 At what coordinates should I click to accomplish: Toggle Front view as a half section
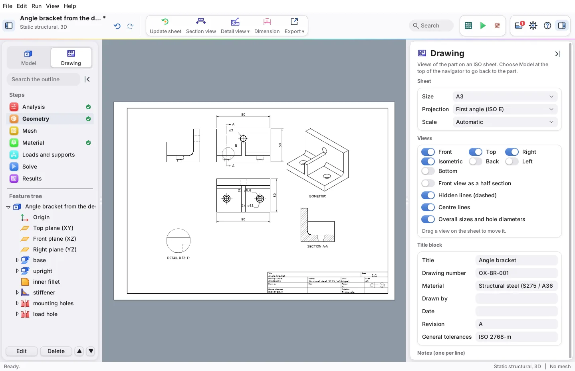pos(428,183)
